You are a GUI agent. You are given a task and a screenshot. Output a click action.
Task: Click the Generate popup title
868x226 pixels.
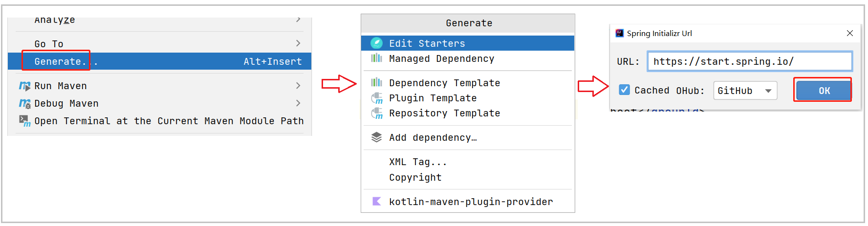tap(469, 23)
